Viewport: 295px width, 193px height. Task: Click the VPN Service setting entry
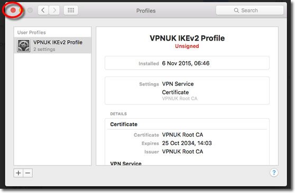coord(178,84)
